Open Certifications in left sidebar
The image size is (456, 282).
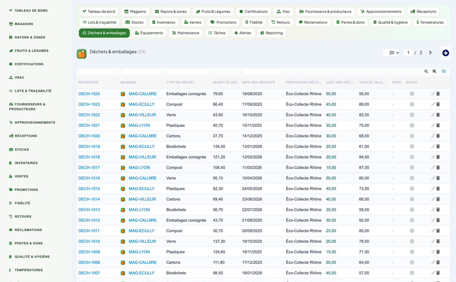tap(29, 64)
